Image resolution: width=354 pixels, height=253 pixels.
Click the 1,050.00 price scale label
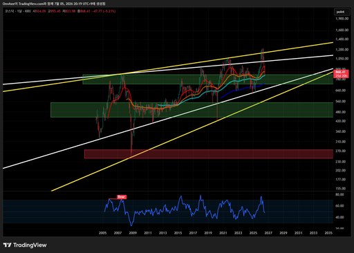click(x=342, y=59)
